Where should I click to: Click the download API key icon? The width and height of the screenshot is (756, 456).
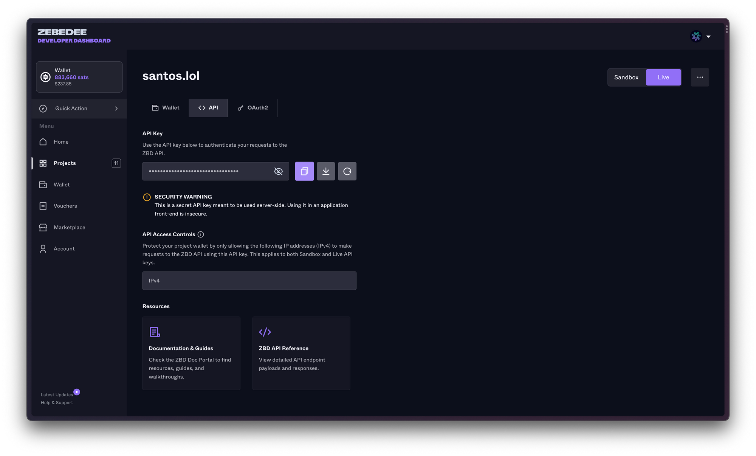325,171
